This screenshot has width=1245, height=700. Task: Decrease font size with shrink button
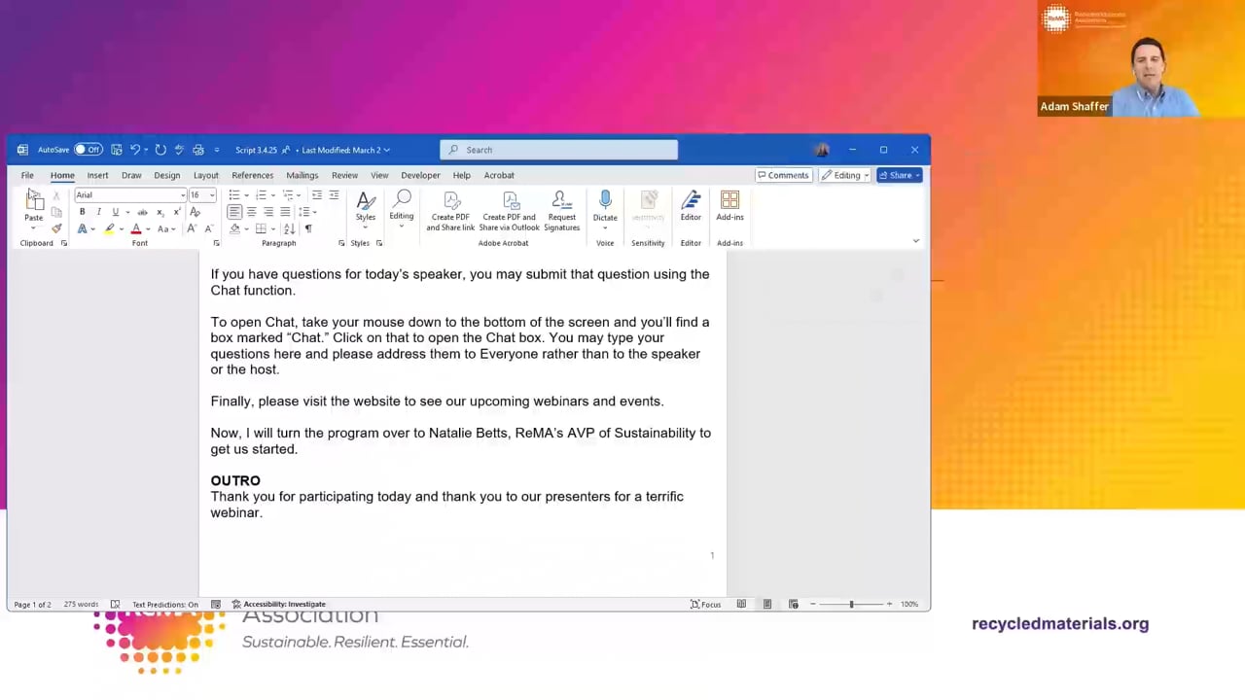pos(207,228)
